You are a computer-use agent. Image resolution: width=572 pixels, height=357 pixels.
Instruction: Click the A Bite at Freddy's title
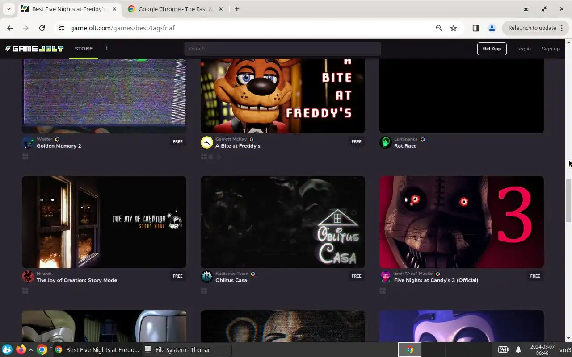(238, 146)
